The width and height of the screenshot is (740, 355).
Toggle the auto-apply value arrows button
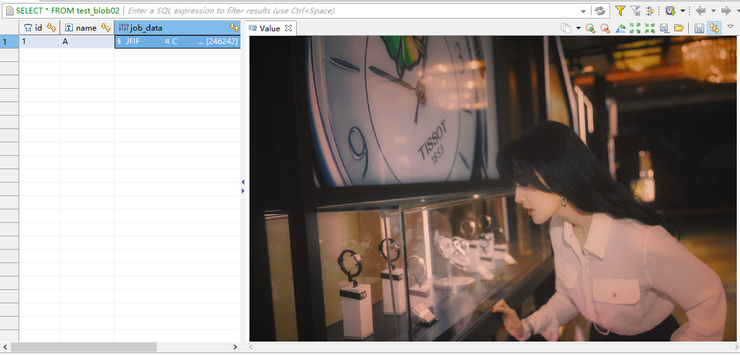pos(714,28)
